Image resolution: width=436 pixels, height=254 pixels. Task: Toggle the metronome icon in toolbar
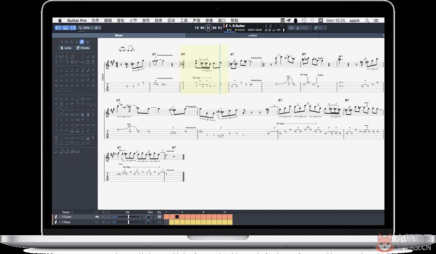tap(271, 26)
